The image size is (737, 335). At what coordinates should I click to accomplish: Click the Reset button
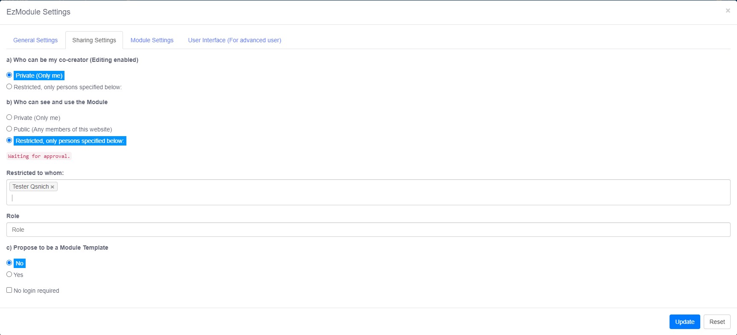coord(717,322)
